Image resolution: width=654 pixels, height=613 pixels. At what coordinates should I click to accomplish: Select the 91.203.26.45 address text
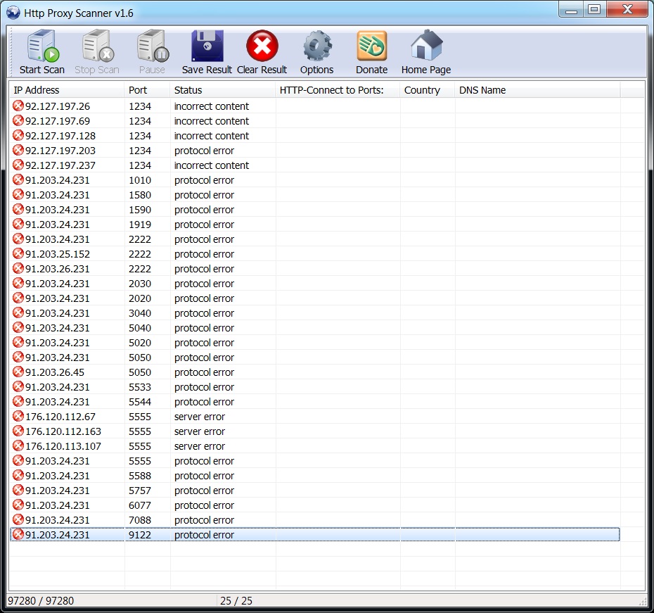click(55, 372)
